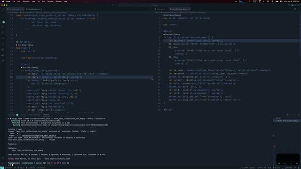This screenshot has width=301, height=169.
Task: Switch to the listcollections.rs tab in left editor
Action: click(x=34, y=9)
